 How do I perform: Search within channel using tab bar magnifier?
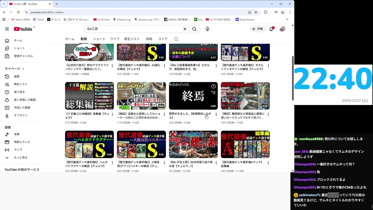[x=176, y=39]
